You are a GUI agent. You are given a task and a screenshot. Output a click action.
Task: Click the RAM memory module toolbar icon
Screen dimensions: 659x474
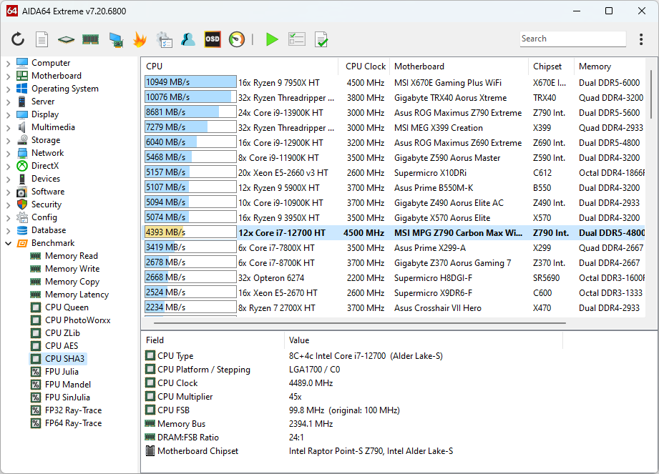(90, 39)
